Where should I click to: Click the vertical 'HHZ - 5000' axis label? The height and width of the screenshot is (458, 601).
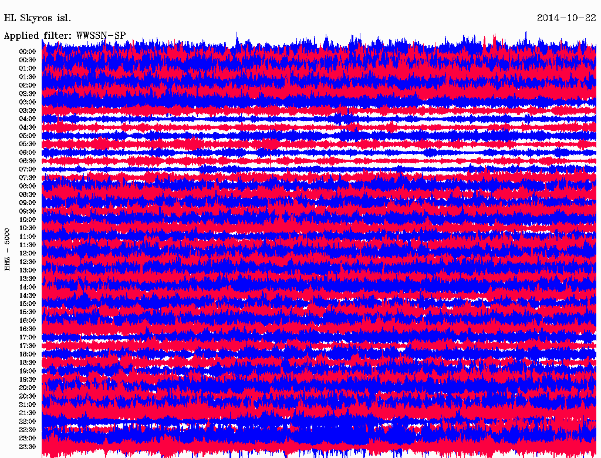7,250
